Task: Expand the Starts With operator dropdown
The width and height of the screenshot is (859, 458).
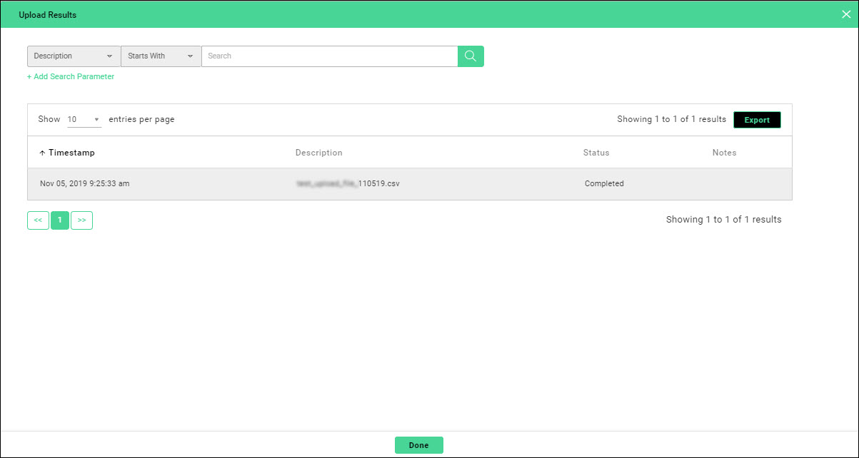Action: 161,56
